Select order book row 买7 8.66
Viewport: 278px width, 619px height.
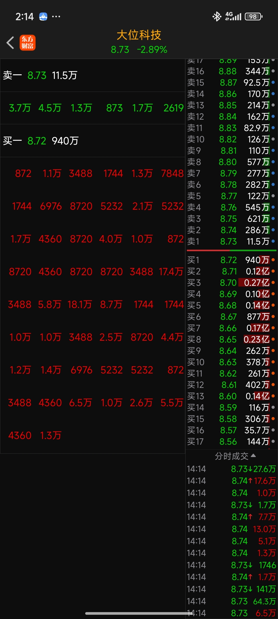tap(231, 328)
